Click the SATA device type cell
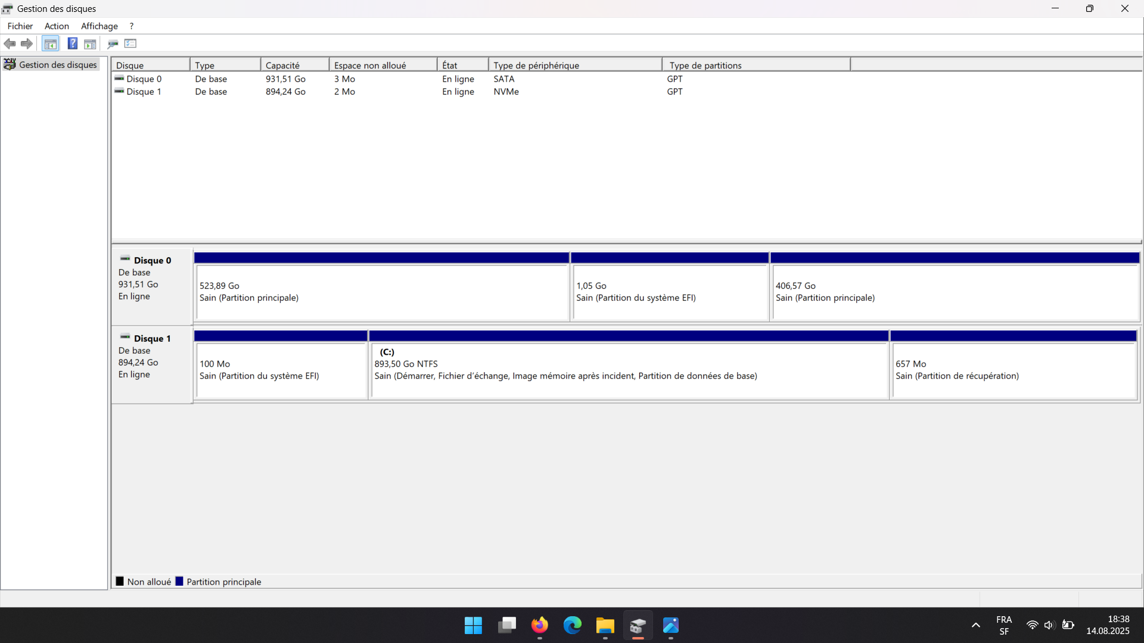 (504, 79)
